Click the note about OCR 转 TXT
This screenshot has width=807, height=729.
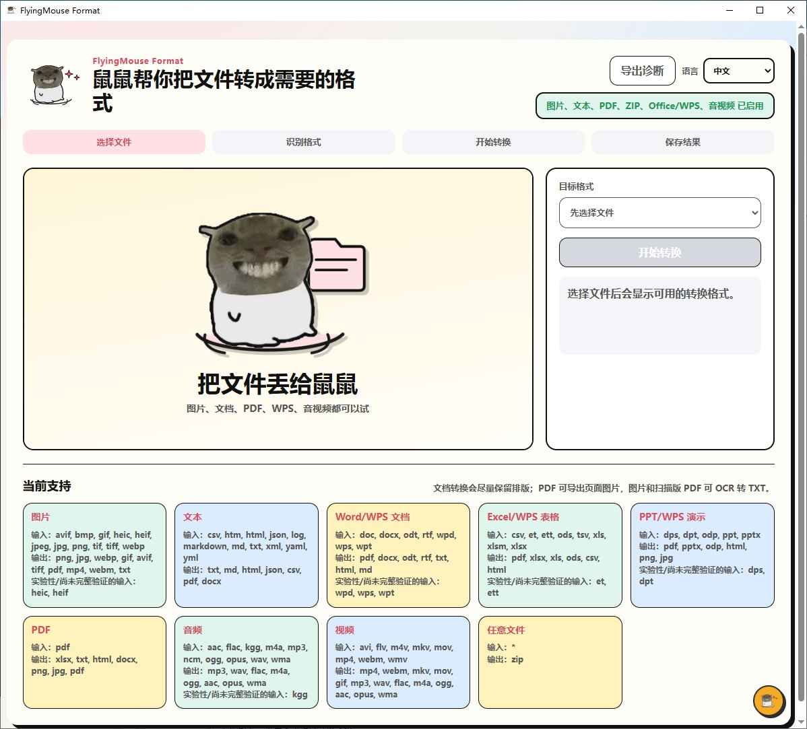point(602,488)
